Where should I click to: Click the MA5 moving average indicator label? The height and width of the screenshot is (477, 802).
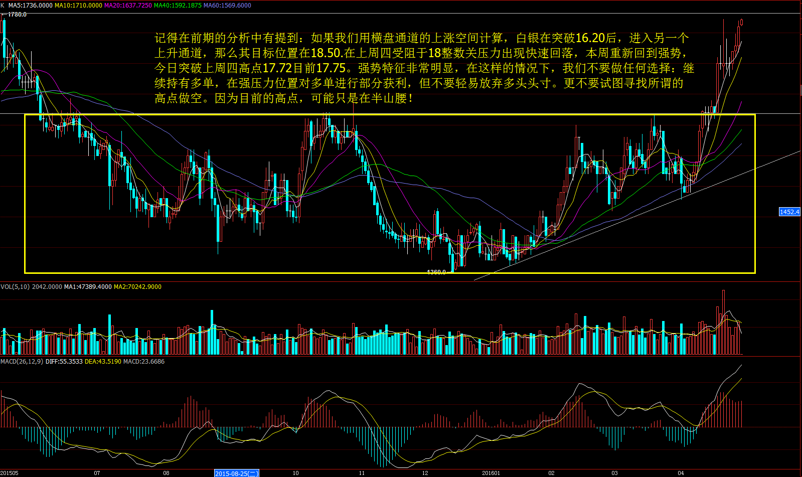coord(30,5)
